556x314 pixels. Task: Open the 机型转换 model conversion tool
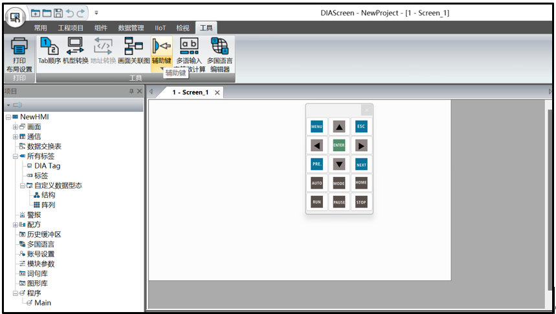76,51
